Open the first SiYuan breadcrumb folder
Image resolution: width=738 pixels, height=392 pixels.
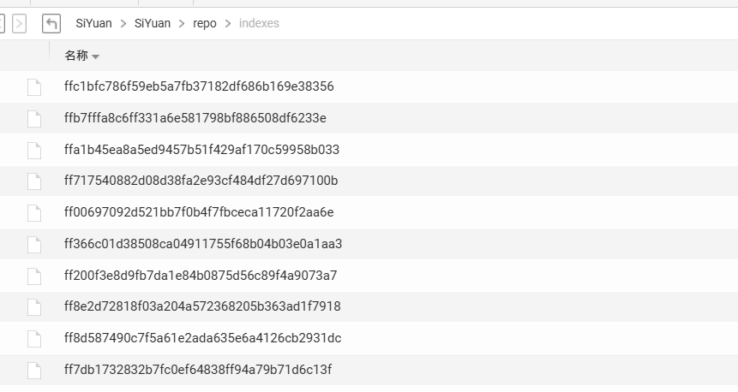click(93, 23)
